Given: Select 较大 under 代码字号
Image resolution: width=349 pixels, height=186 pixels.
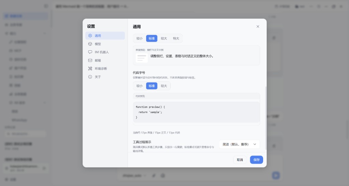Looking at the screenshot, I should tap(164, 86).
